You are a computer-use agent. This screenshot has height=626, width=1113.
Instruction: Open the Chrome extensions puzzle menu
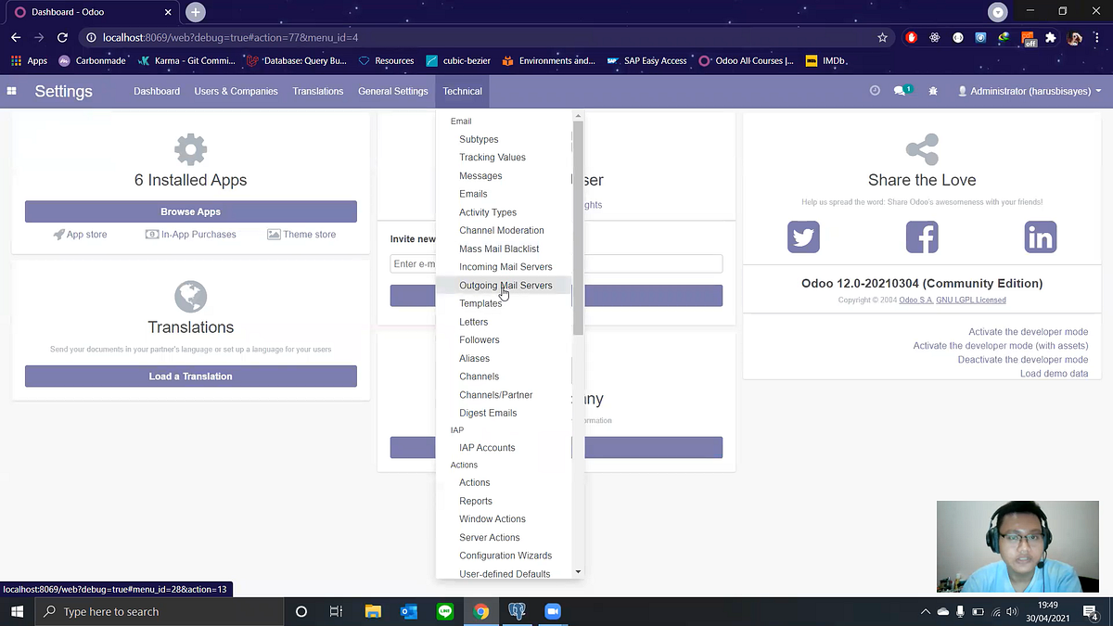pos(1051,38)
